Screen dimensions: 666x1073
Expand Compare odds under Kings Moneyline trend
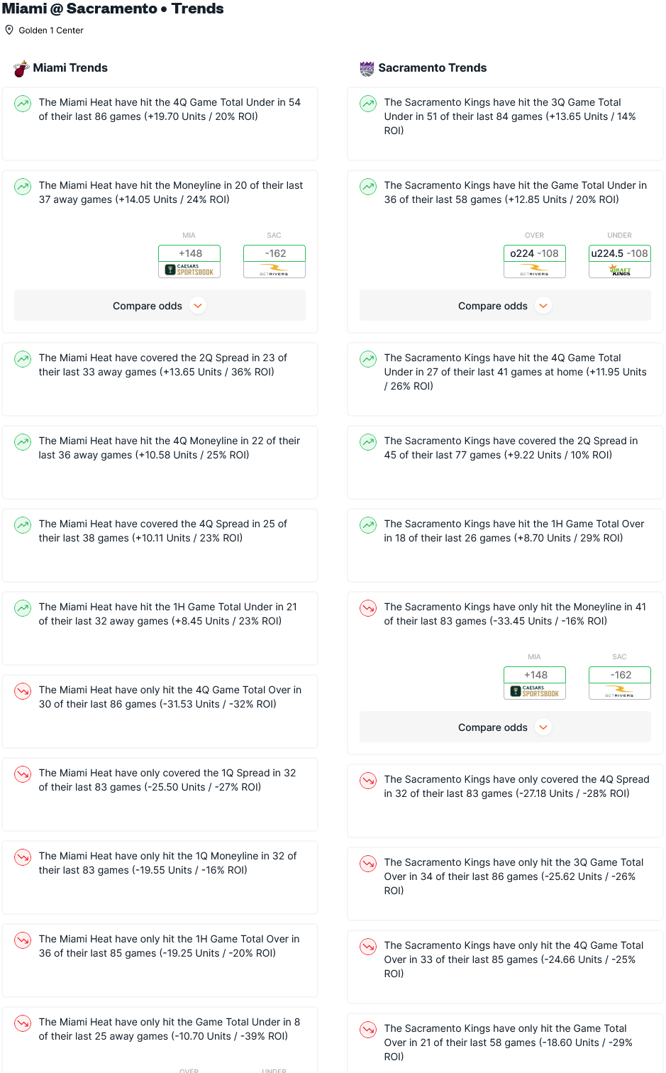(505, 727)
